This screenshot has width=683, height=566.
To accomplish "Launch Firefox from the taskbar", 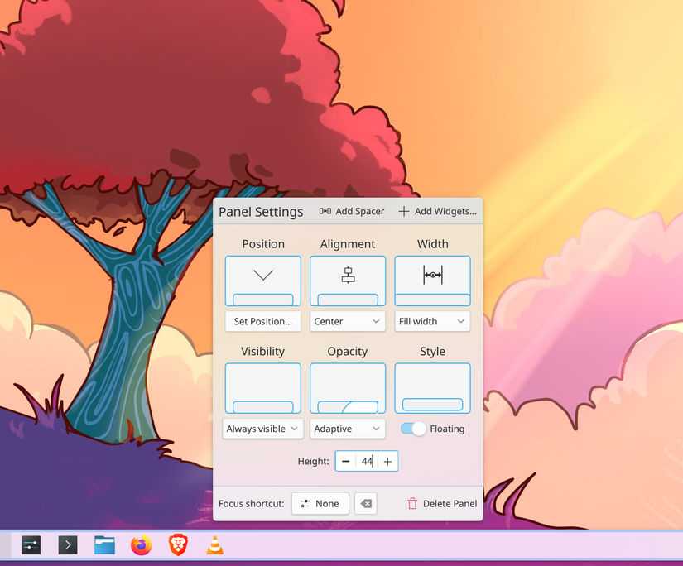I will point(141,545).
